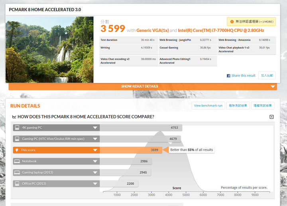This screenshot has width=287, height=206.
Task: Open the 4K gaming PC dropdown arrow
Action: point(95,128)
